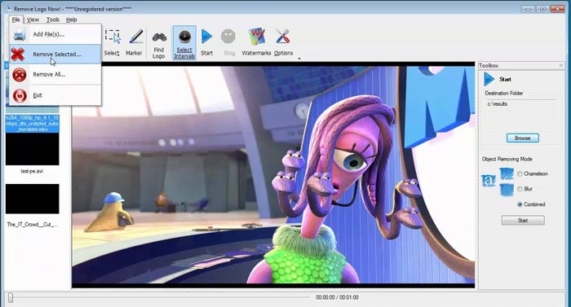Select the test-pe.avi thumbnail

tap(32, 149)
